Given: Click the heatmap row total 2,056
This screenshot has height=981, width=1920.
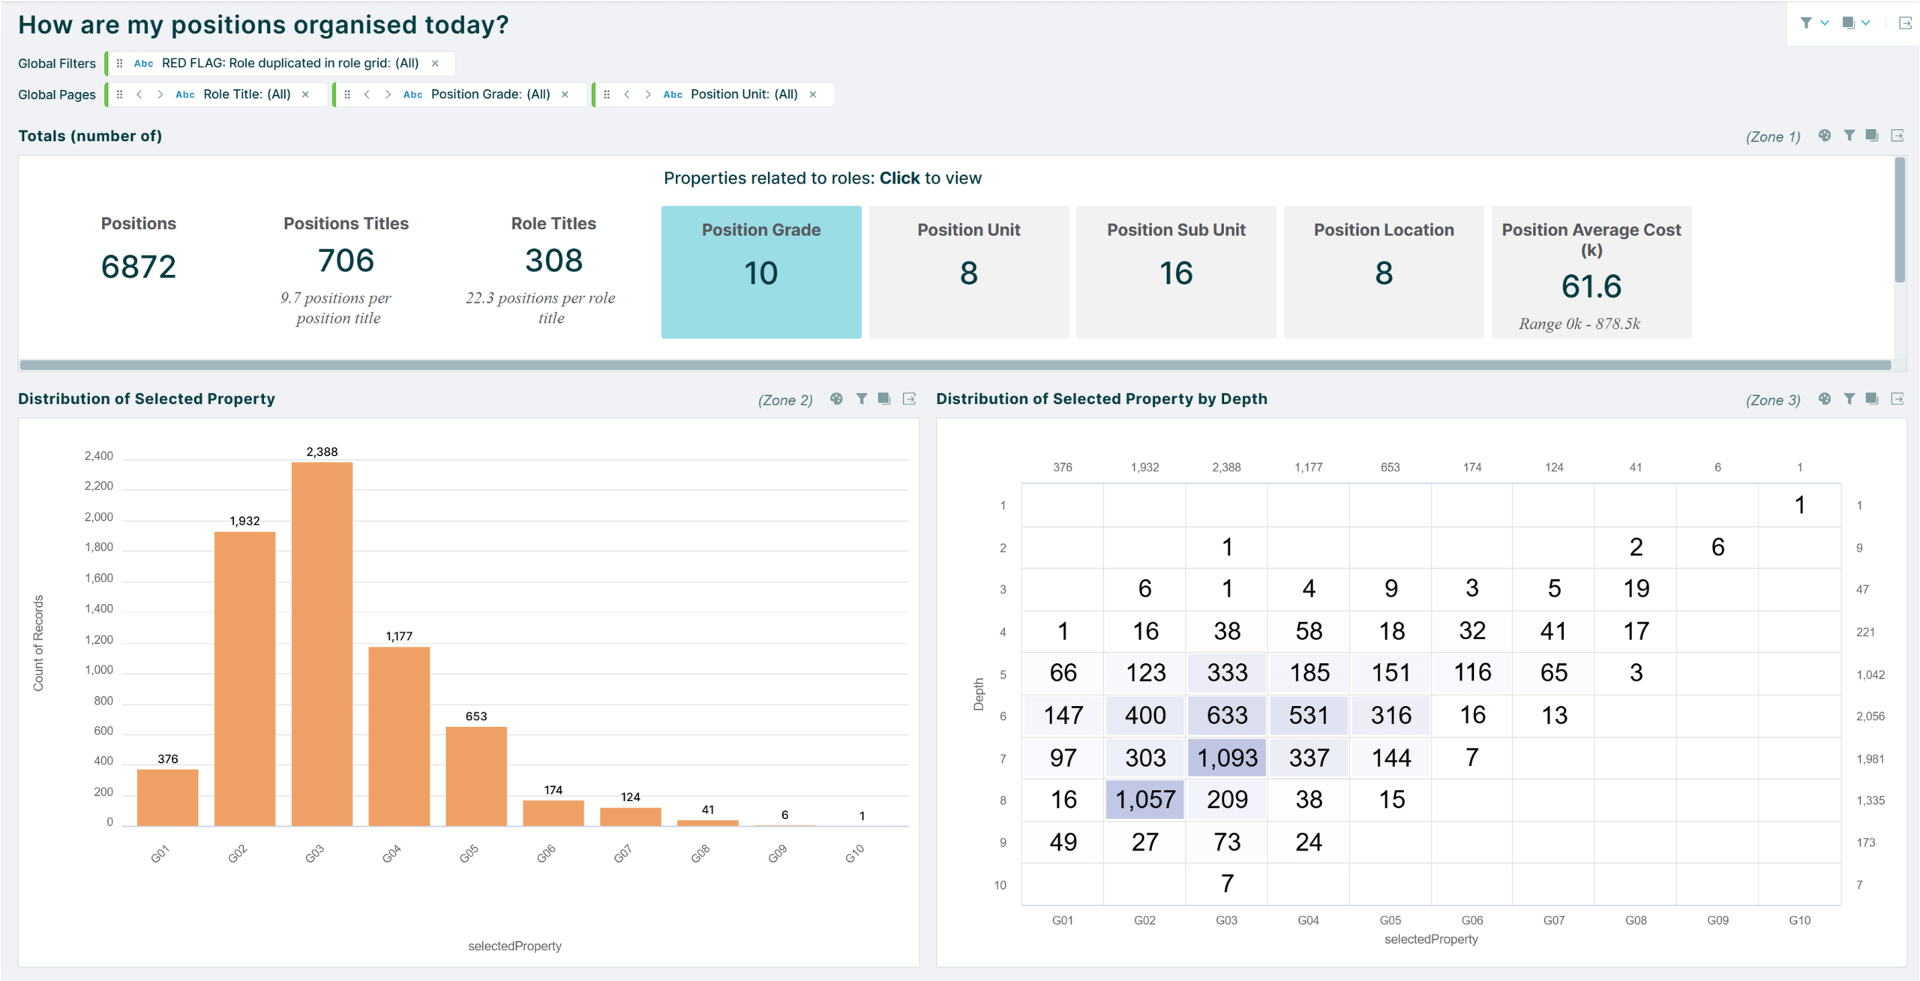Looking at the screenshot, I should click(1870, 716).
